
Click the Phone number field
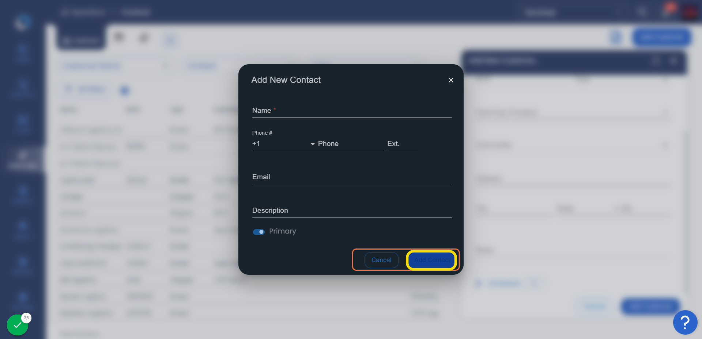point(350,144)
